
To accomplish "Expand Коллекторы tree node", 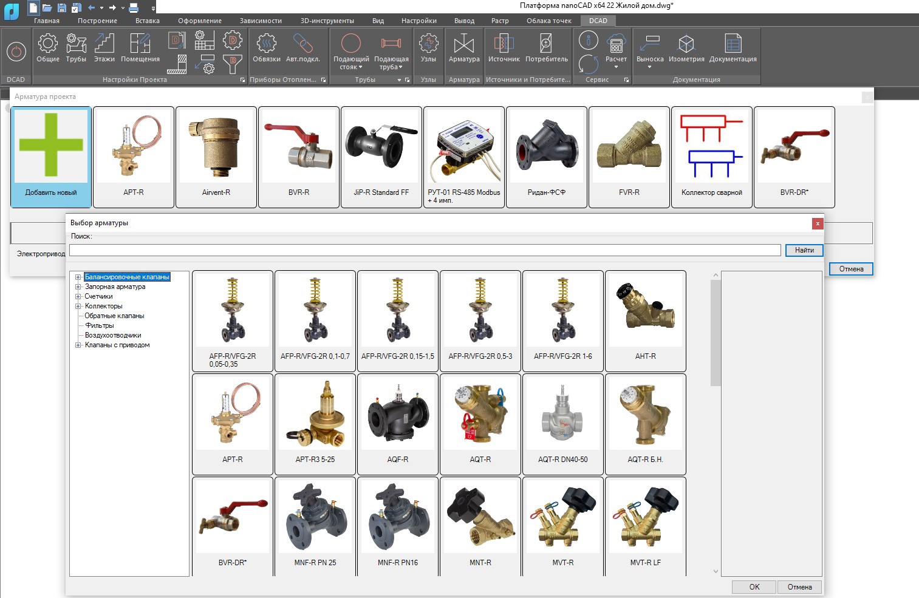I will pyautogui.click(x=78, y=307).
